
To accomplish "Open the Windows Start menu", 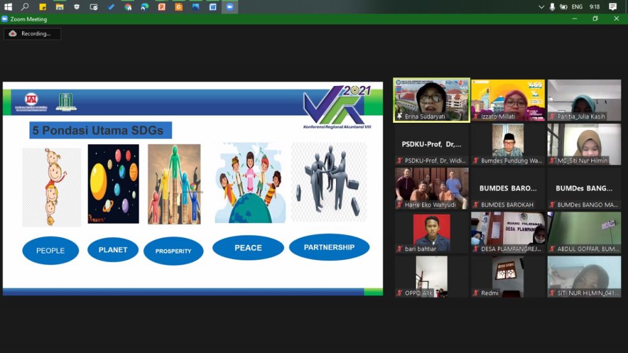I will [x=8, y=7].
